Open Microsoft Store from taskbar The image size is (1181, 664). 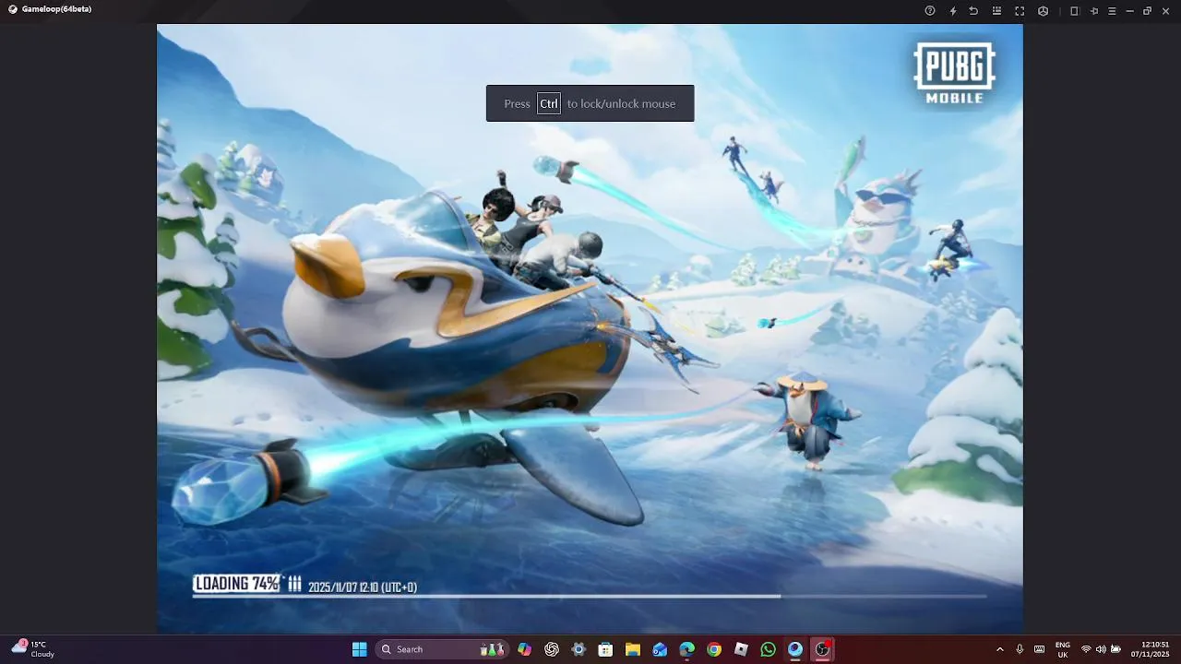click(x=605, y=649)
